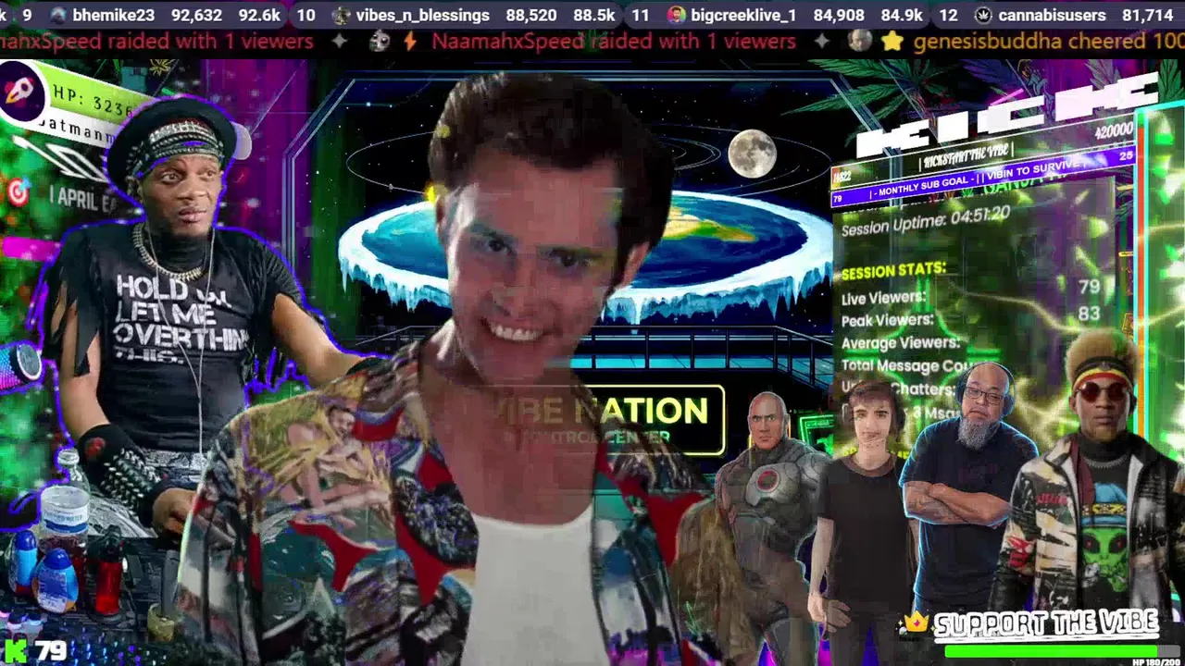Click the username cannabisusers
This screenshot has height=666, width=1185.
(x=1052, y=15)
